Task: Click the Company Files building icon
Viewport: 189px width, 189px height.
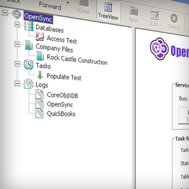Action: coord(29,45)
